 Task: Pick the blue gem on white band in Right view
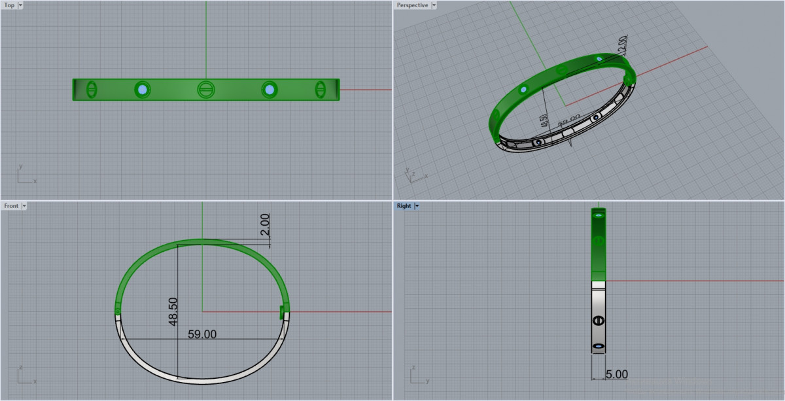coord(599,345)
